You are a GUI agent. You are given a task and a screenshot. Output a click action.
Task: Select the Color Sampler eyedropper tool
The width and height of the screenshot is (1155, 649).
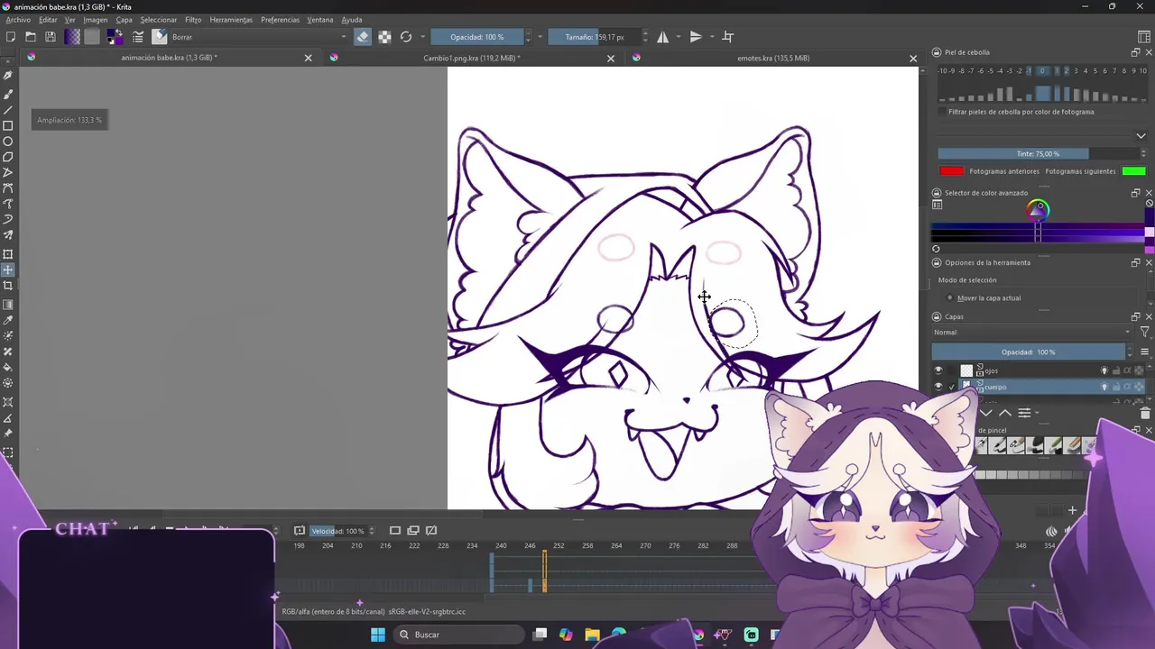pyautogui.click(x=8, y=320)
